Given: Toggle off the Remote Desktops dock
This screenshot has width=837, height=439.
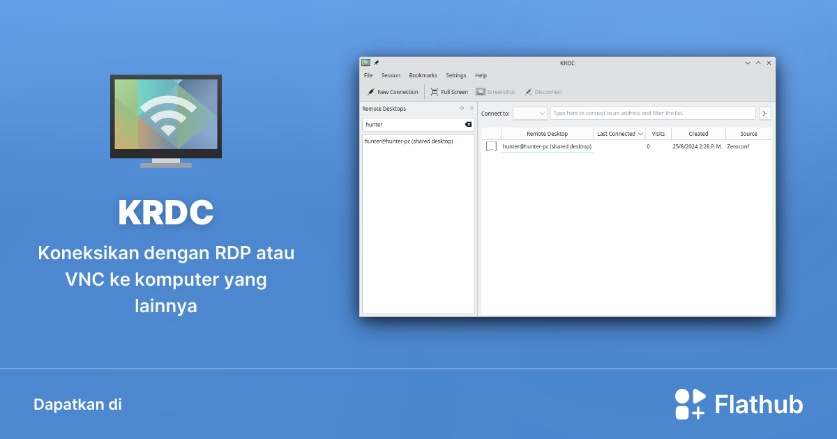Looking at the screenshot, I should 472,109.
